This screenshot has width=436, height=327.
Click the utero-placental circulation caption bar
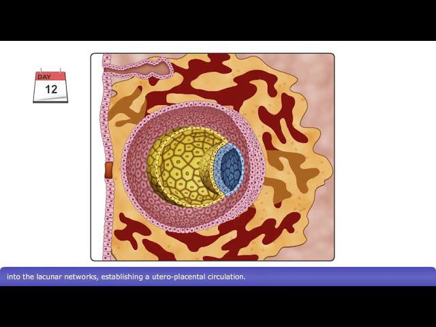(x=218, y=277)
